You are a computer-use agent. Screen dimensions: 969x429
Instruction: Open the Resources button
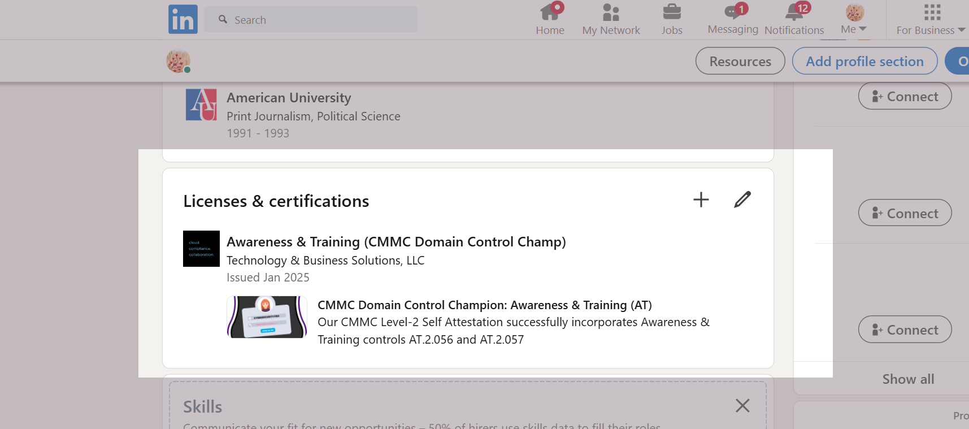(740, 61)
